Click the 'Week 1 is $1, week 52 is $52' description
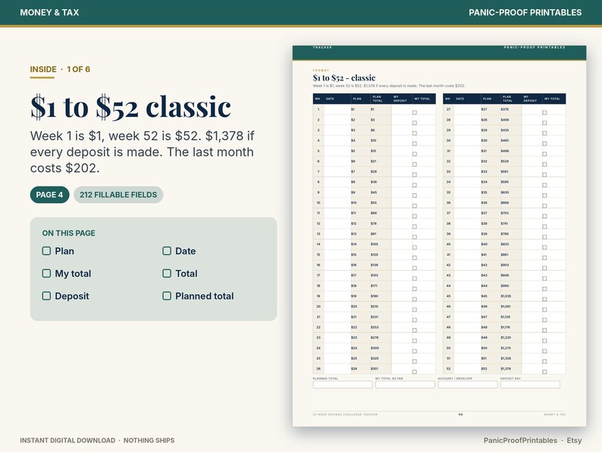 (142, 152)
